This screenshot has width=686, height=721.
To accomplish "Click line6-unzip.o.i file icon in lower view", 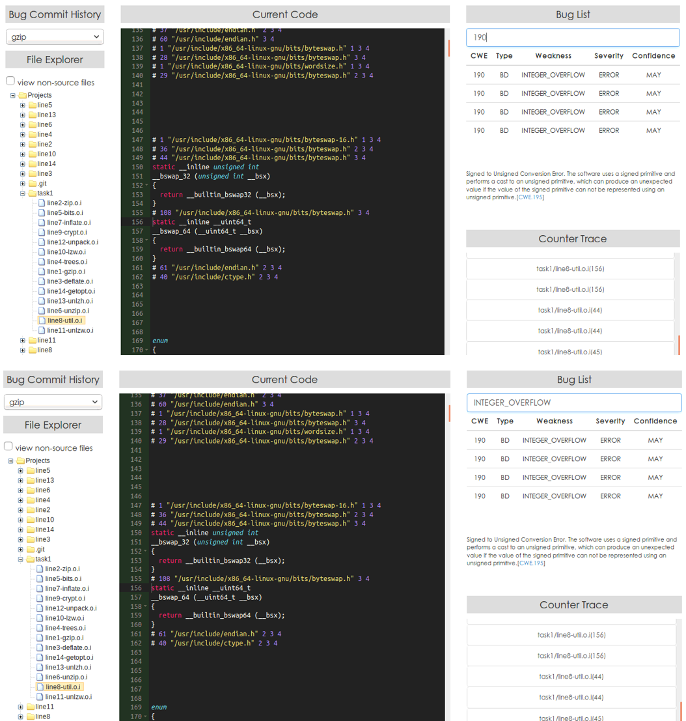I will [40, 677].
